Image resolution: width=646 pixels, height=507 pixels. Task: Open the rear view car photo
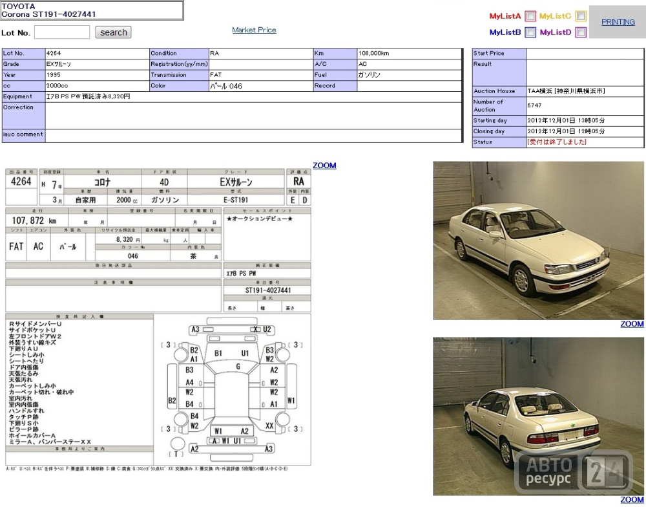point(538,416)
